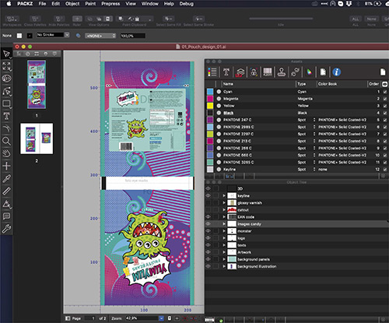Click the white fill swatch in options bar

(19, 36)
